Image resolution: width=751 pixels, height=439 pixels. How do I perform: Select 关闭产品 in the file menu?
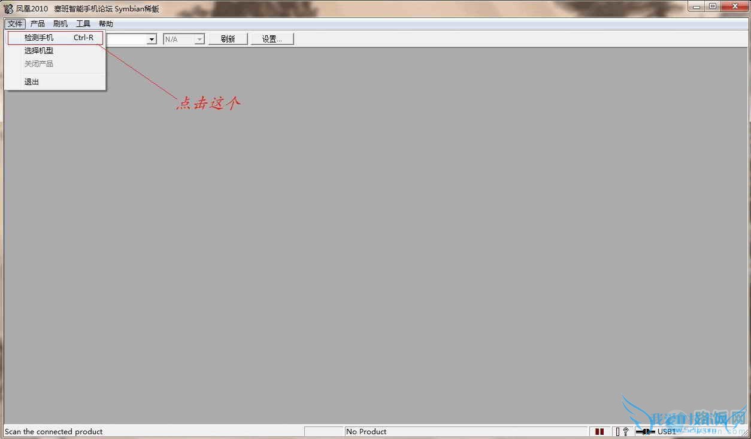pos(55,63)
